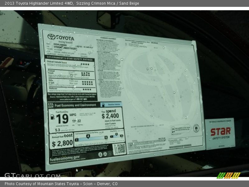
Task: Click the '$ 2,400' fuel cost figure
Action: [110, 116]
